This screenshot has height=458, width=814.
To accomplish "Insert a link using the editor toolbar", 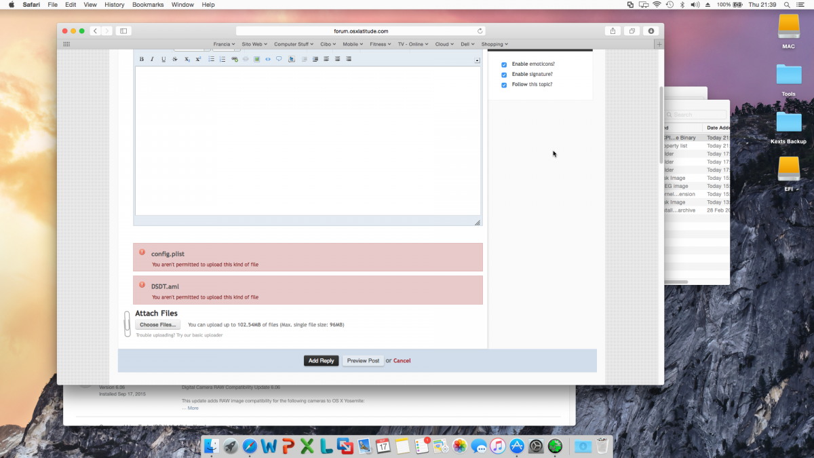I will pos(235,59).
